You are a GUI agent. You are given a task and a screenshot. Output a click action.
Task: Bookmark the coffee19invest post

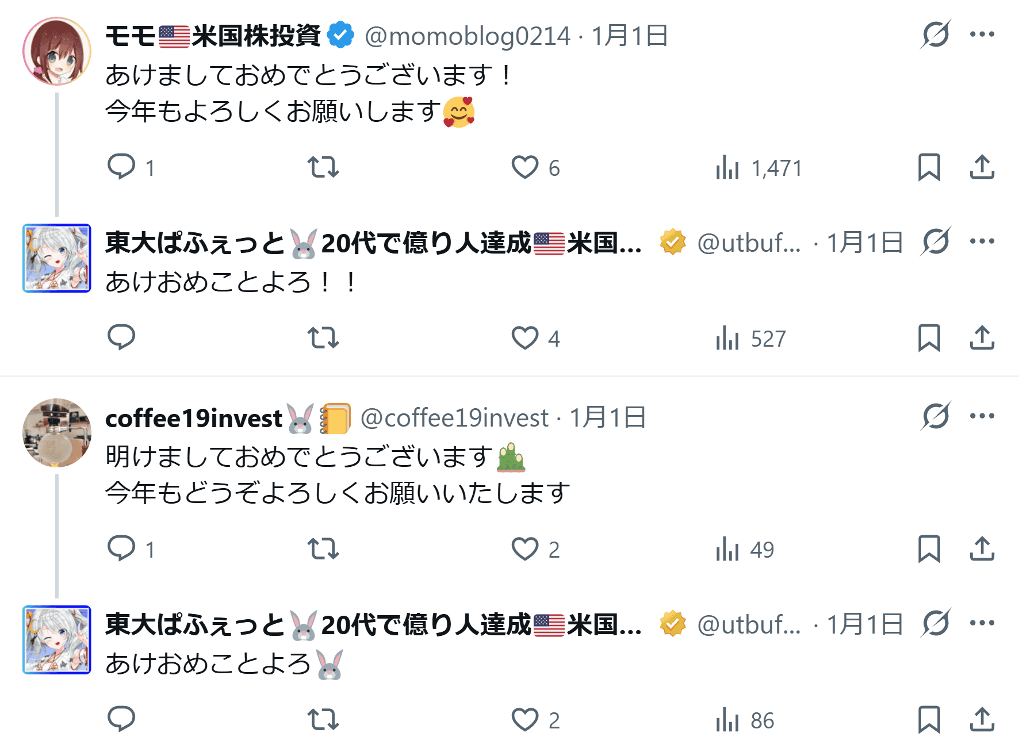929,548
